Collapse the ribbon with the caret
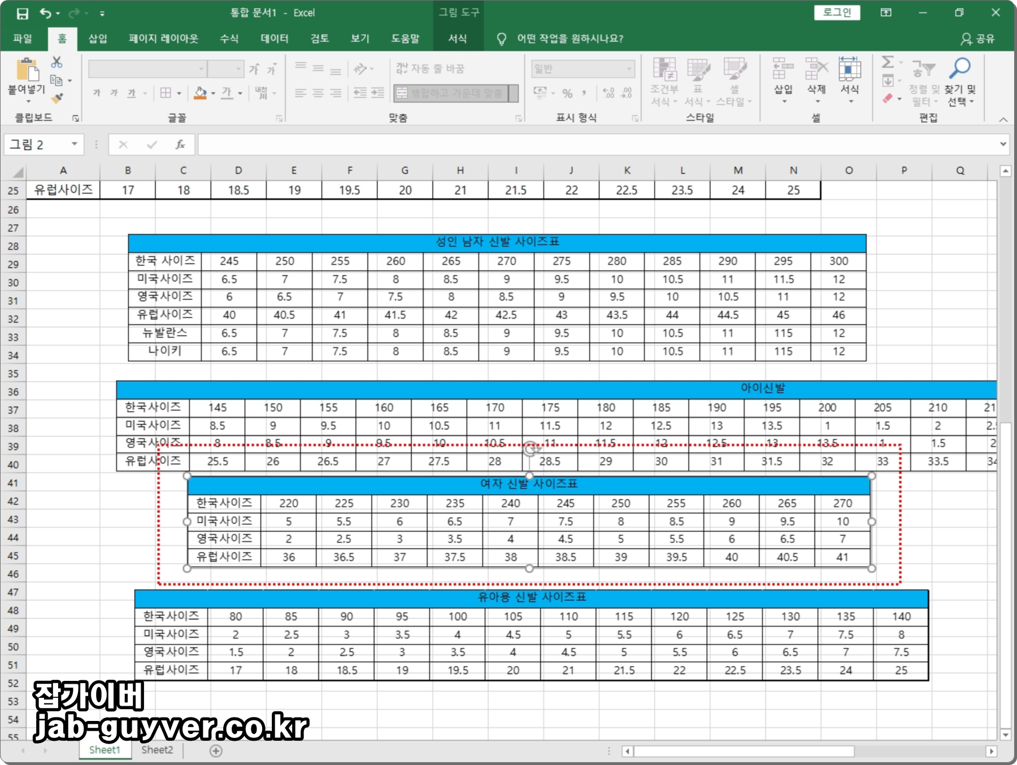Screen dimensions: 1017x765 [x=1003, y=120]
